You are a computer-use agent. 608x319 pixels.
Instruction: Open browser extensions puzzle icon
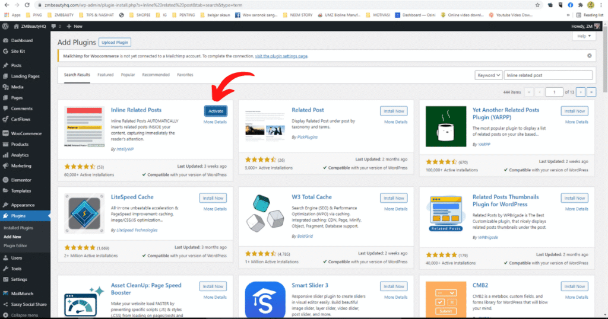point(581,5)
